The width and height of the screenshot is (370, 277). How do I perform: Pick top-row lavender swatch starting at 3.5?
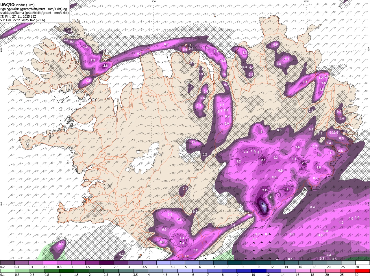click(x=149, y=263)
